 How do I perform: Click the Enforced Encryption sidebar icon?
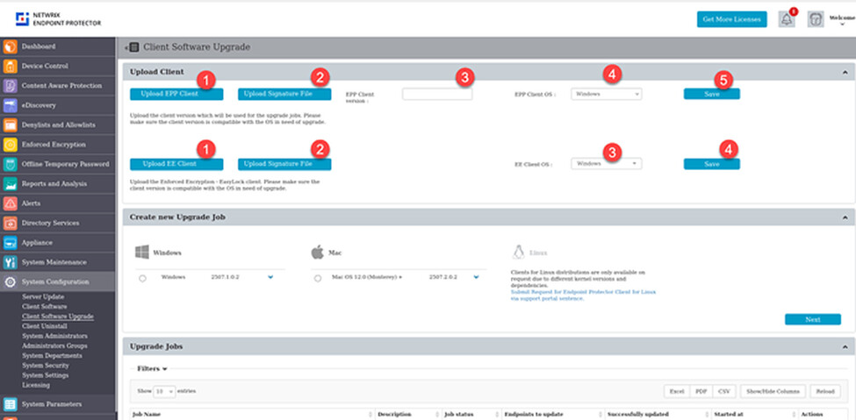(x=10, y=145)
